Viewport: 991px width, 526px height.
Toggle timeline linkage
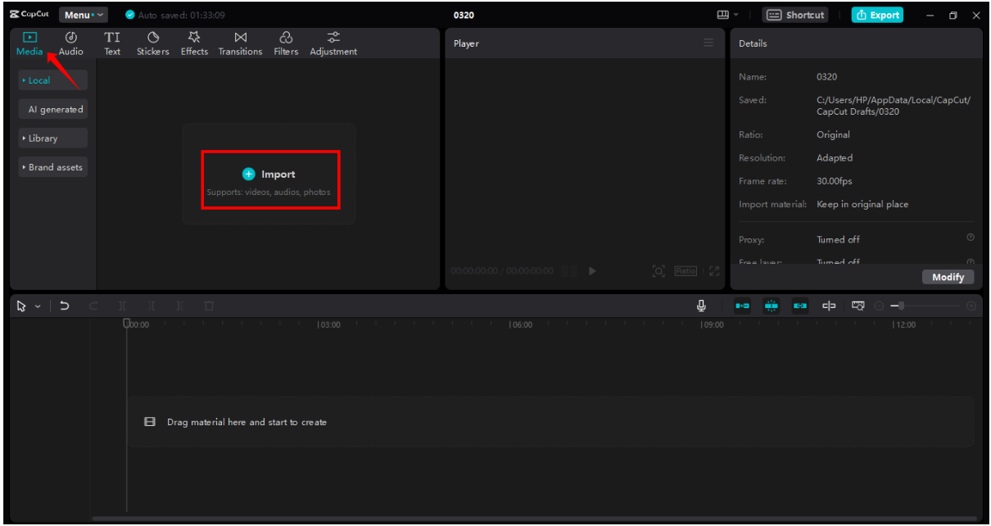tap(800, 306)
